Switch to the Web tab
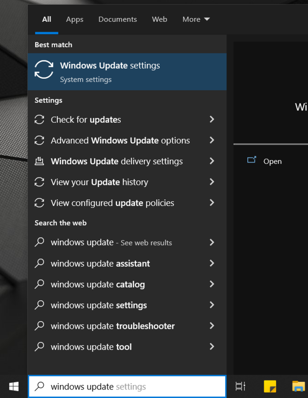The width and height of the screenshot is (308, 398). point(160,19)
